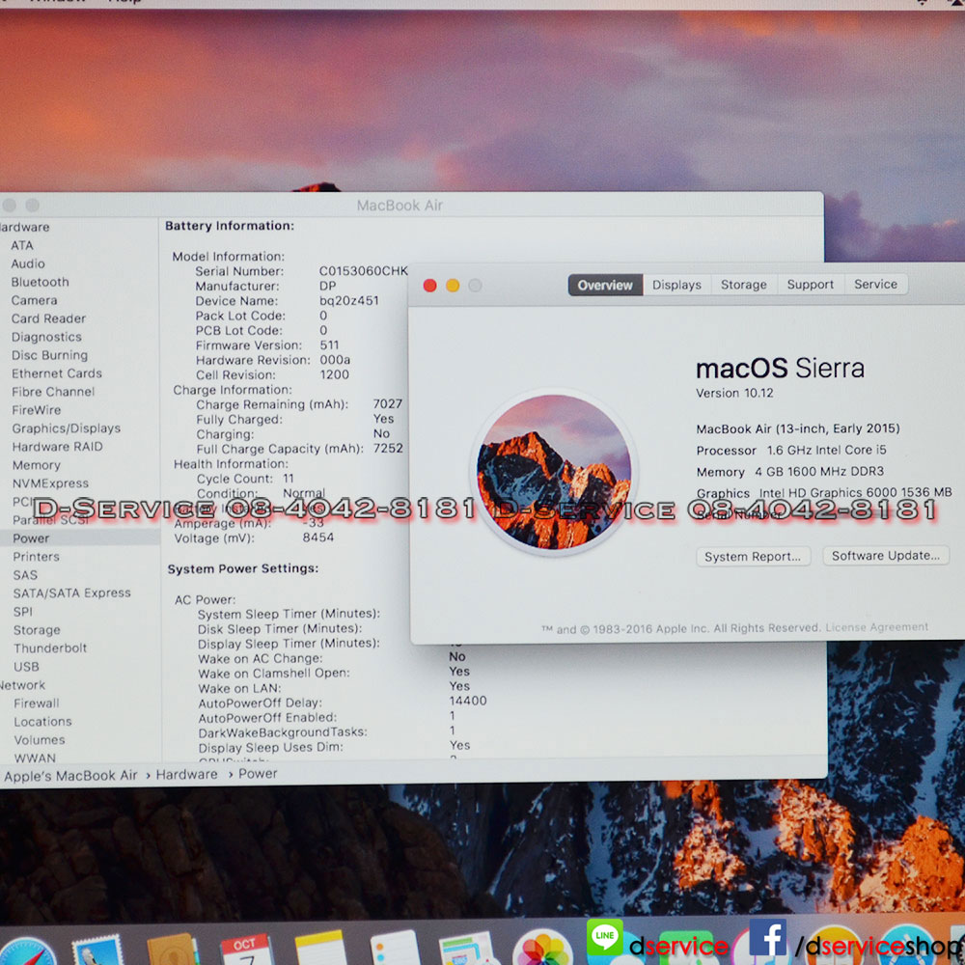
Task: Choose SPI in the sidebar
Action: [23, 612]
